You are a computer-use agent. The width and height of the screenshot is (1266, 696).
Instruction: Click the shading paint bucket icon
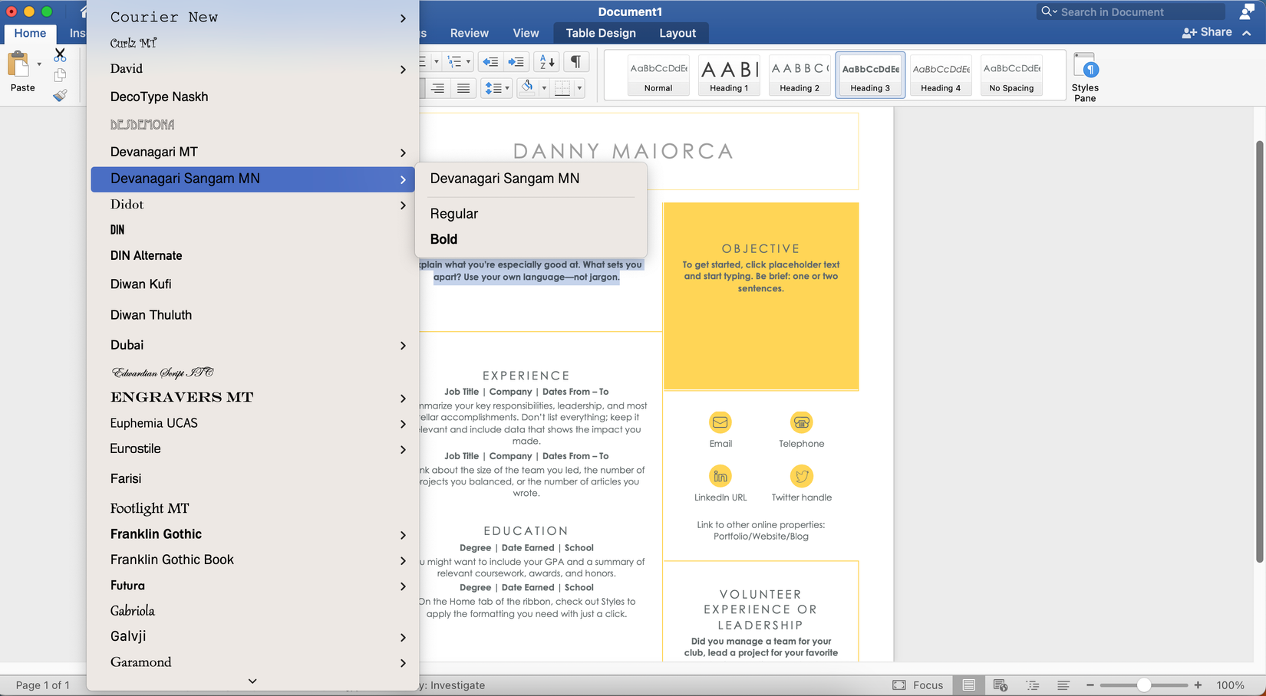pos(527,87)
